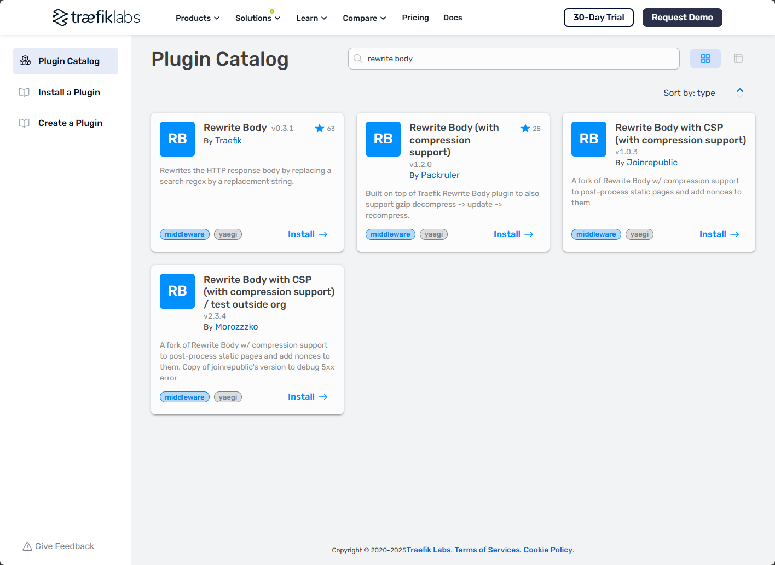
Task: Click the plugin search input field
Action: pos(520,59)
